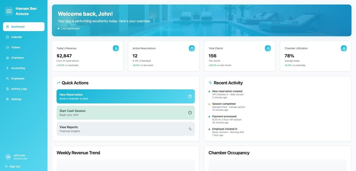Open the Settings page
Screen dimensions: 356x171
tap(24, 99)
